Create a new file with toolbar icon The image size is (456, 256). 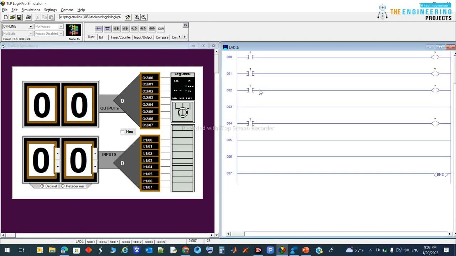tap(6, 17)
